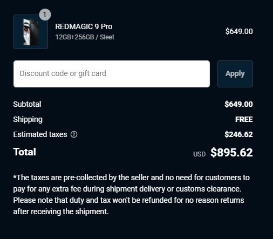
Task: Click the phone image inside product thumbnail
Action: click(x=31, y=32)
